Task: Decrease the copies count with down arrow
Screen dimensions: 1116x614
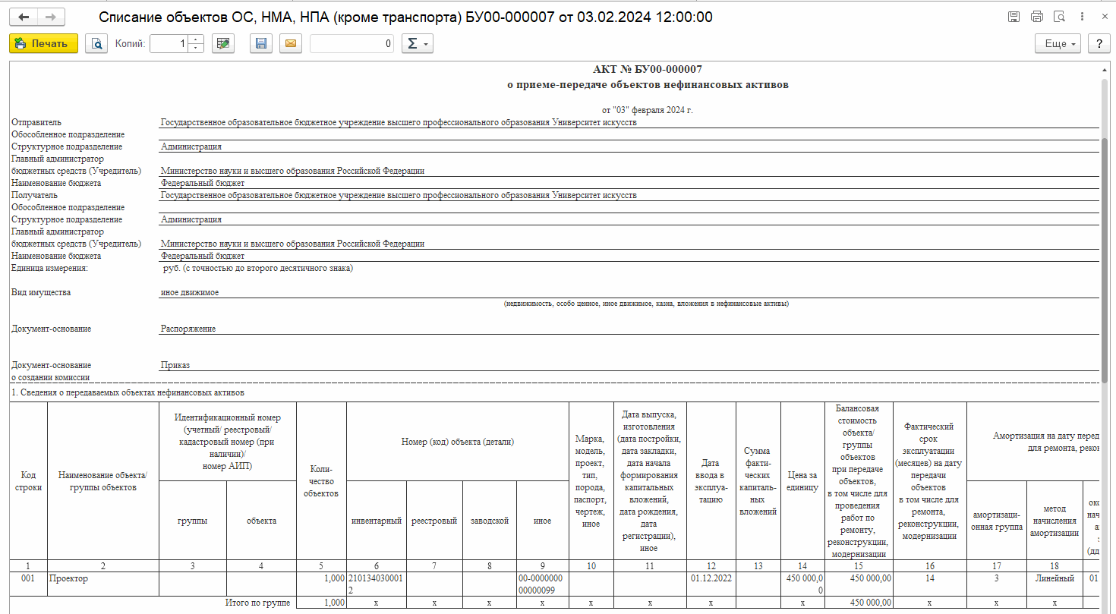Action: click(x=196, y=49)
